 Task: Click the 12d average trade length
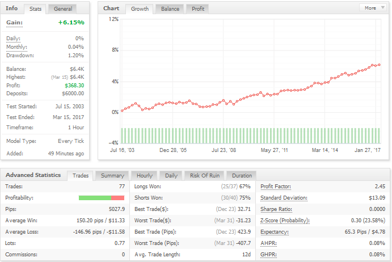pos(247,255)
